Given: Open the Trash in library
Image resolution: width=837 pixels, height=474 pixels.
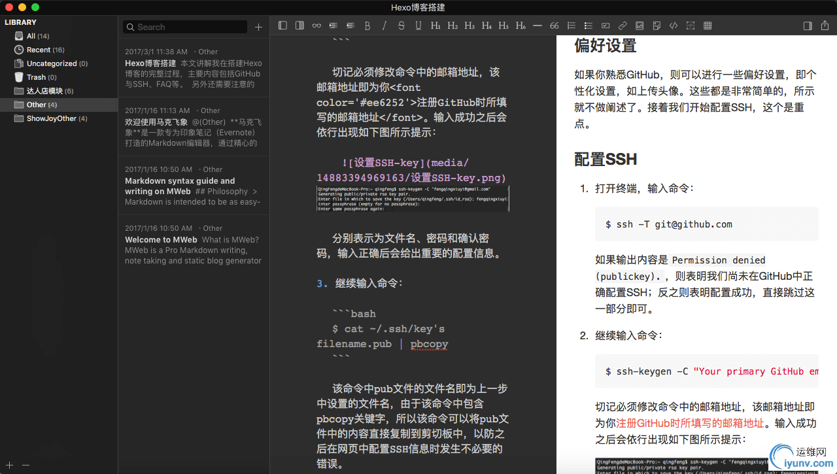Looking at the screenshot, I should [59, 77].
